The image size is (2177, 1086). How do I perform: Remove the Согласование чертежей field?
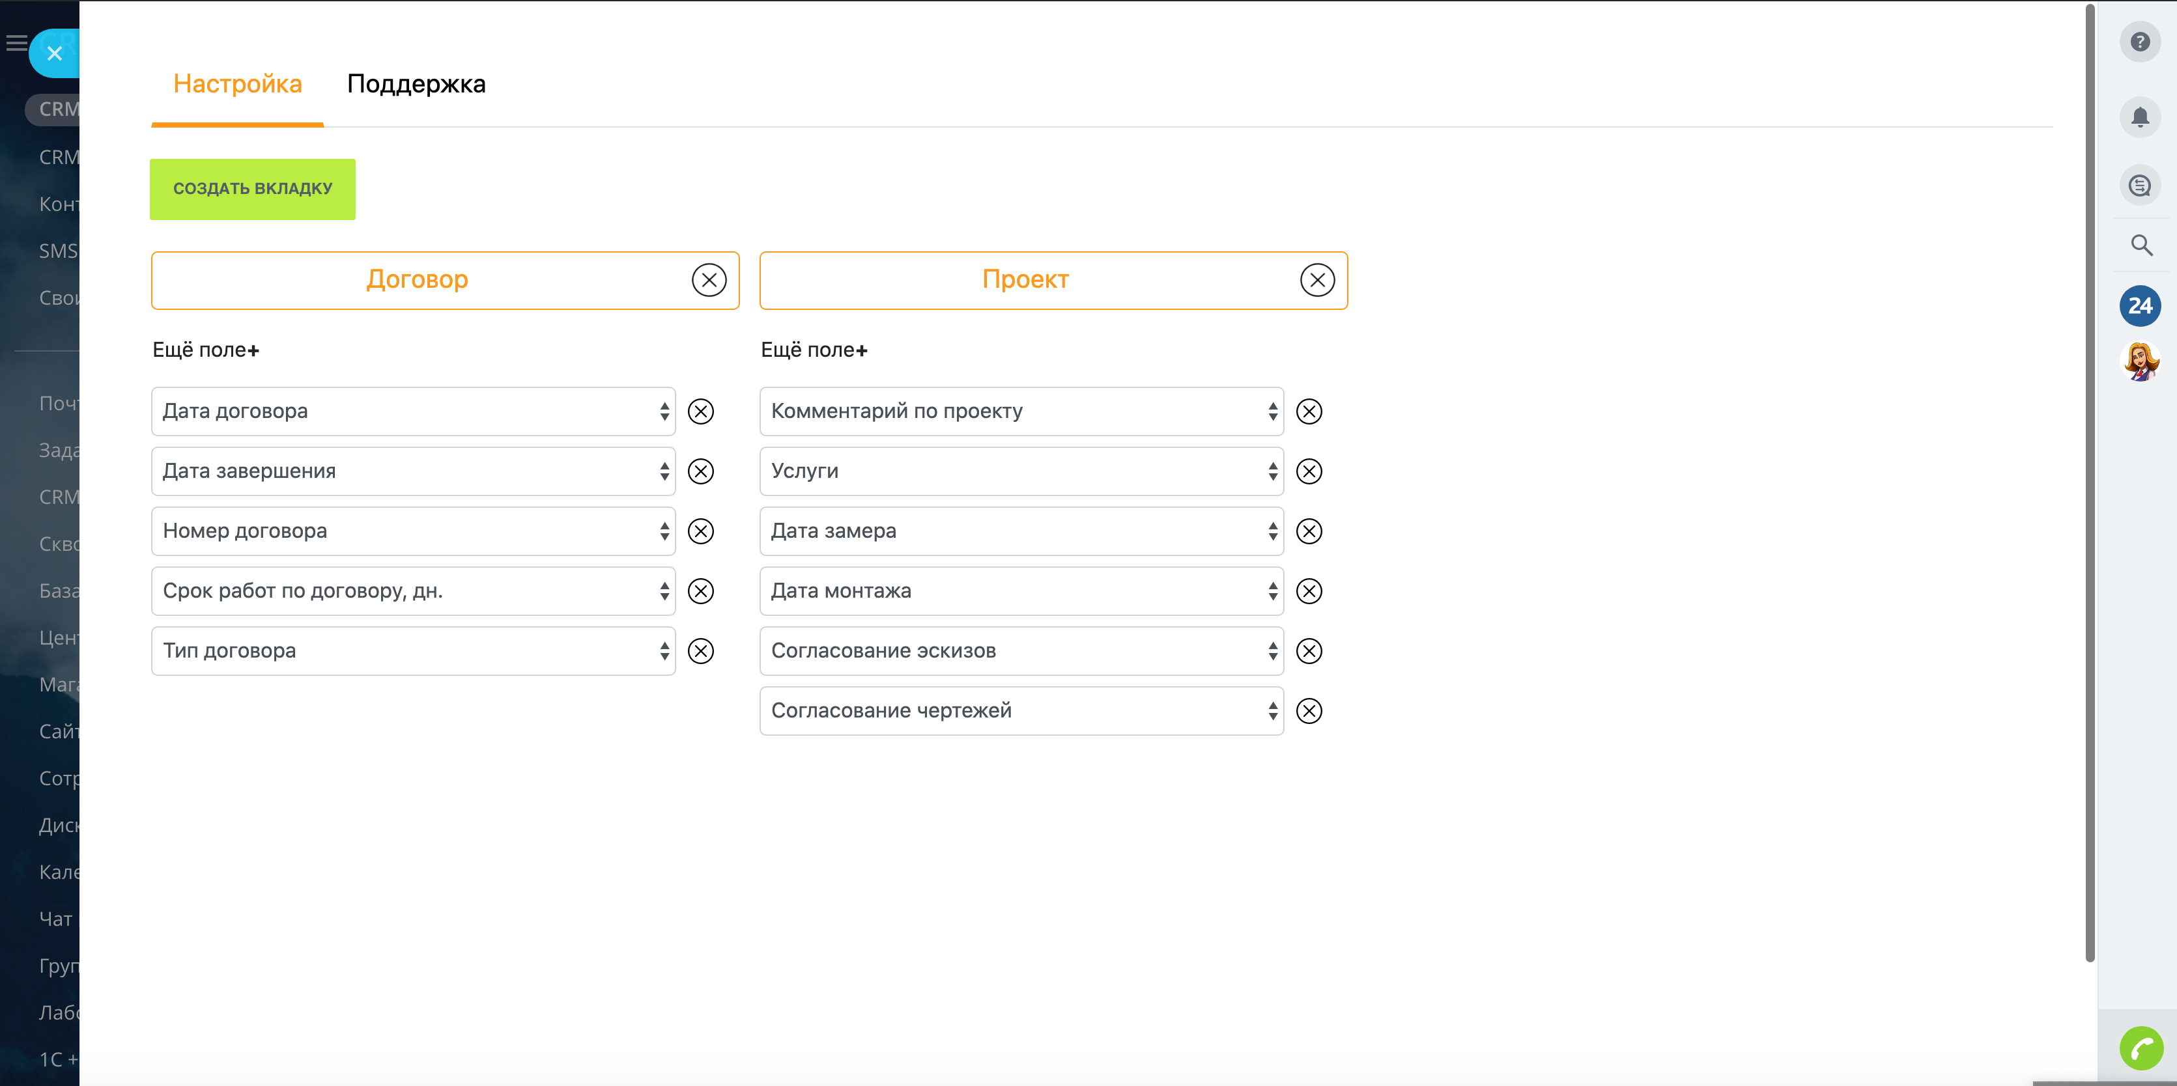point(1308,711)
